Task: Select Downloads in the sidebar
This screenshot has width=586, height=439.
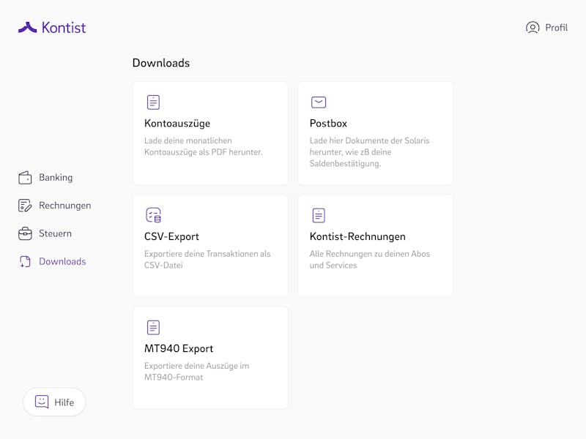Action: [53, 262]
